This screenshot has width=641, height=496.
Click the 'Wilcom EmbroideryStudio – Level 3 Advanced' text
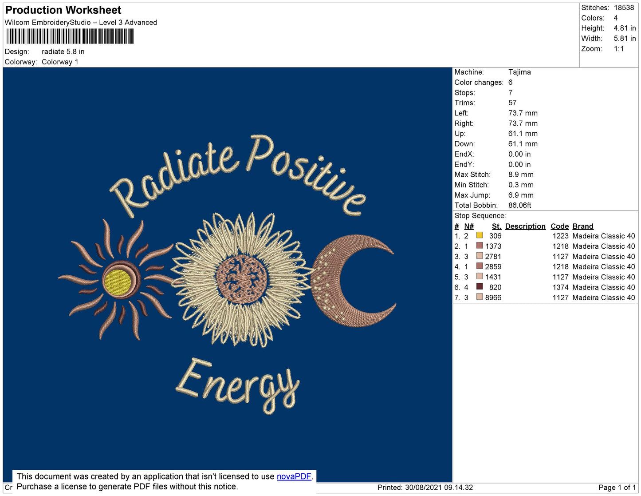point(81,22)
